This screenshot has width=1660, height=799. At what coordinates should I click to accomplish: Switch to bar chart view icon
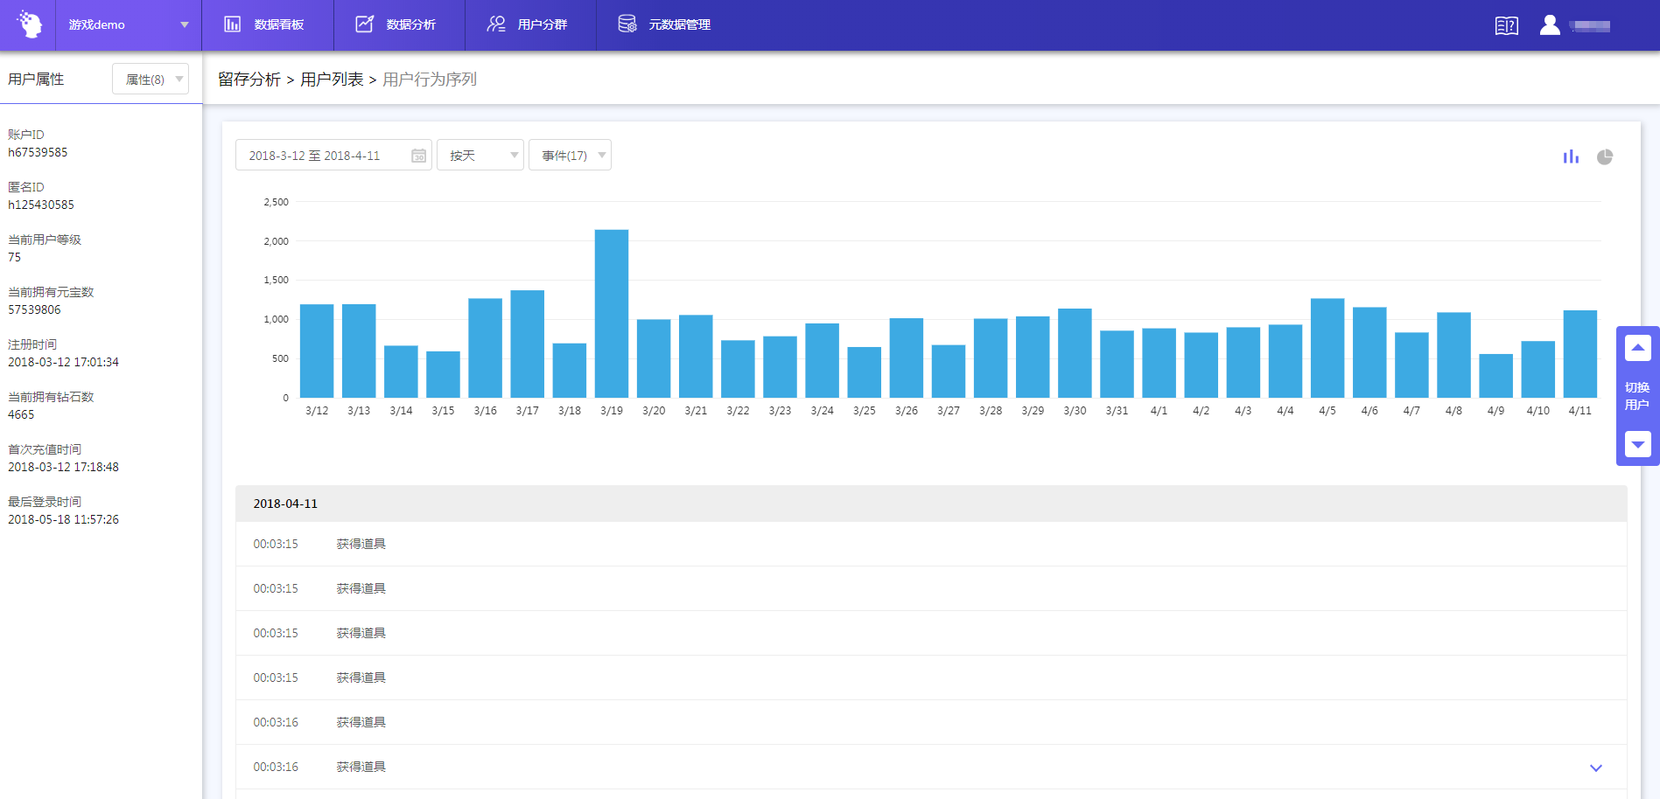click(1571, 156)
